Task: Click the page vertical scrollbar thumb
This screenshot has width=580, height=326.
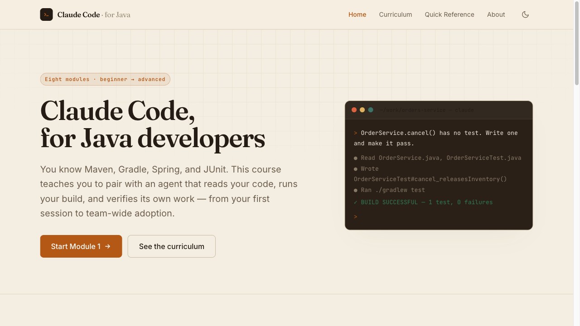Action: pyautogui.click(x=577, y=43)
